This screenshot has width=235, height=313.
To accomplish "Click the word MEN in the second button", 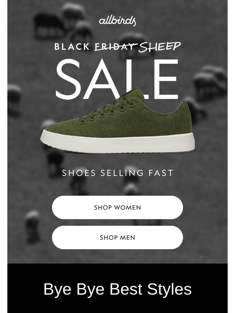I will (x=127, y=238).
